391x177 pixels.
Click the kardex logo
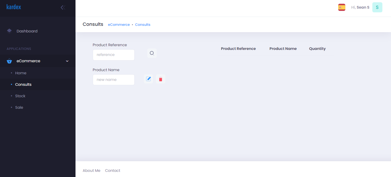click(x=14, y=7)
